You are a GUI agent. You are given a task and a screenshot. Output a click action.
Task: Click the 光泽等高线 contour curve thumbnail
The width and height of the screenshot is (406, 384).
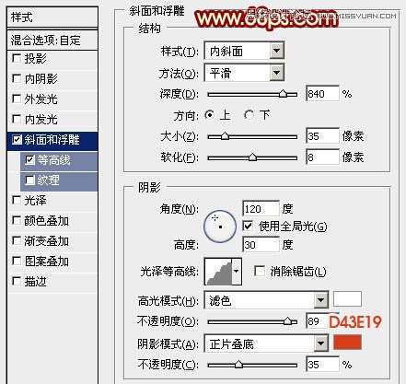(x=219, y=272)
